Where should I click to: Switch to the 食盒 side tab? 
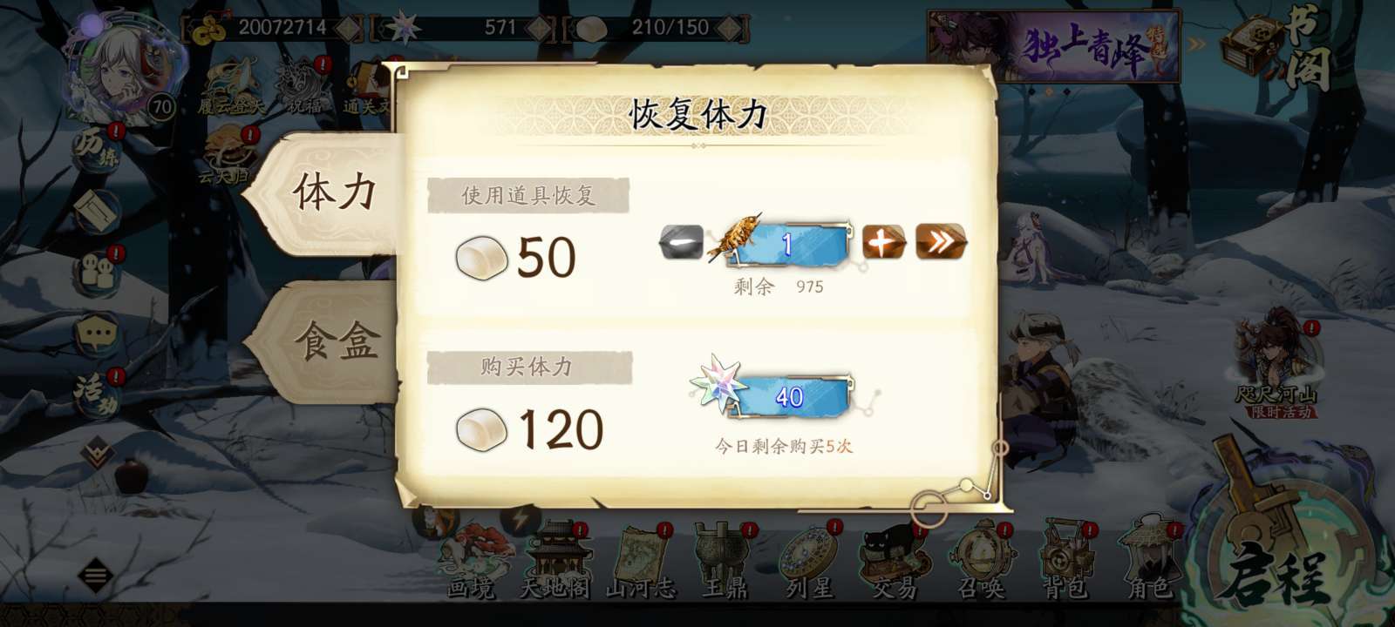pos(327,341)
